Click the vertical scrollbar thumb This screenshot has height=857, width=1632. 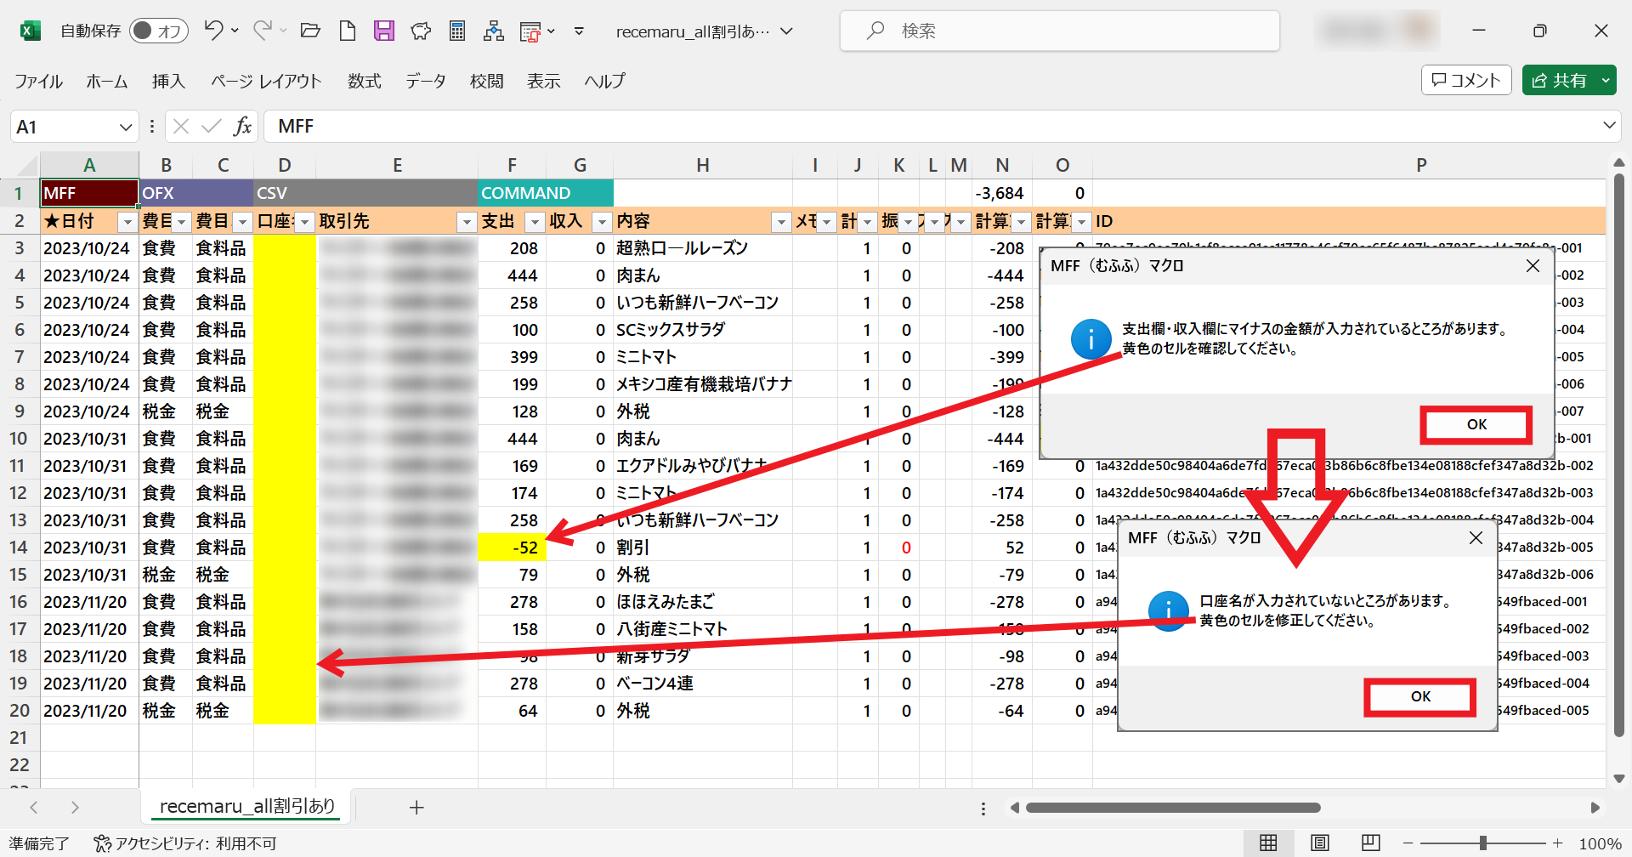pos(1618,455)
